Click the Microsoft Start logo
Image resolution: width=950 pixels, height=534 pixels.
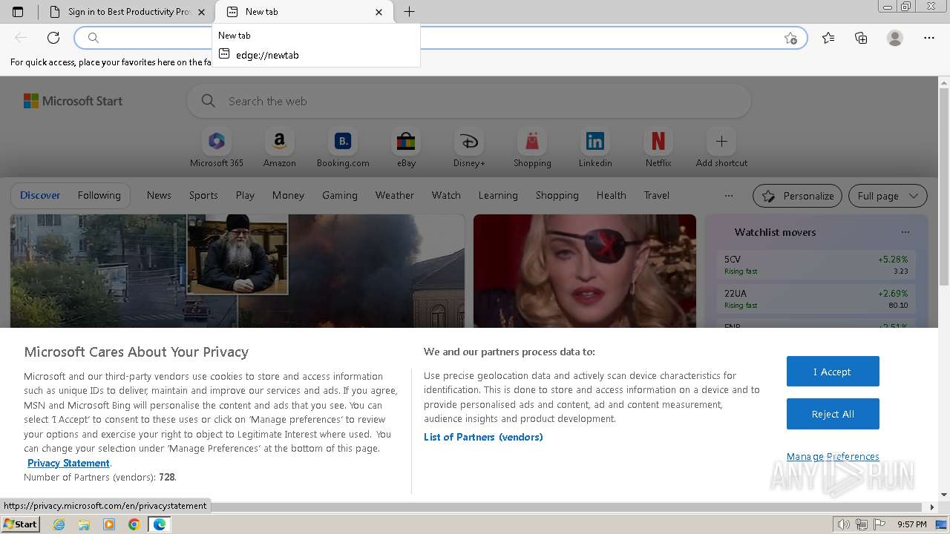click(73, 101)
